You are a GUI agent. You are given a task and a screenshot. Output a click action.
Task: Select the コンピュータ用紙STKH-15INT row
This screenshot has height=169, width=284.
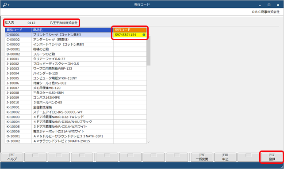tap(76, 78)
